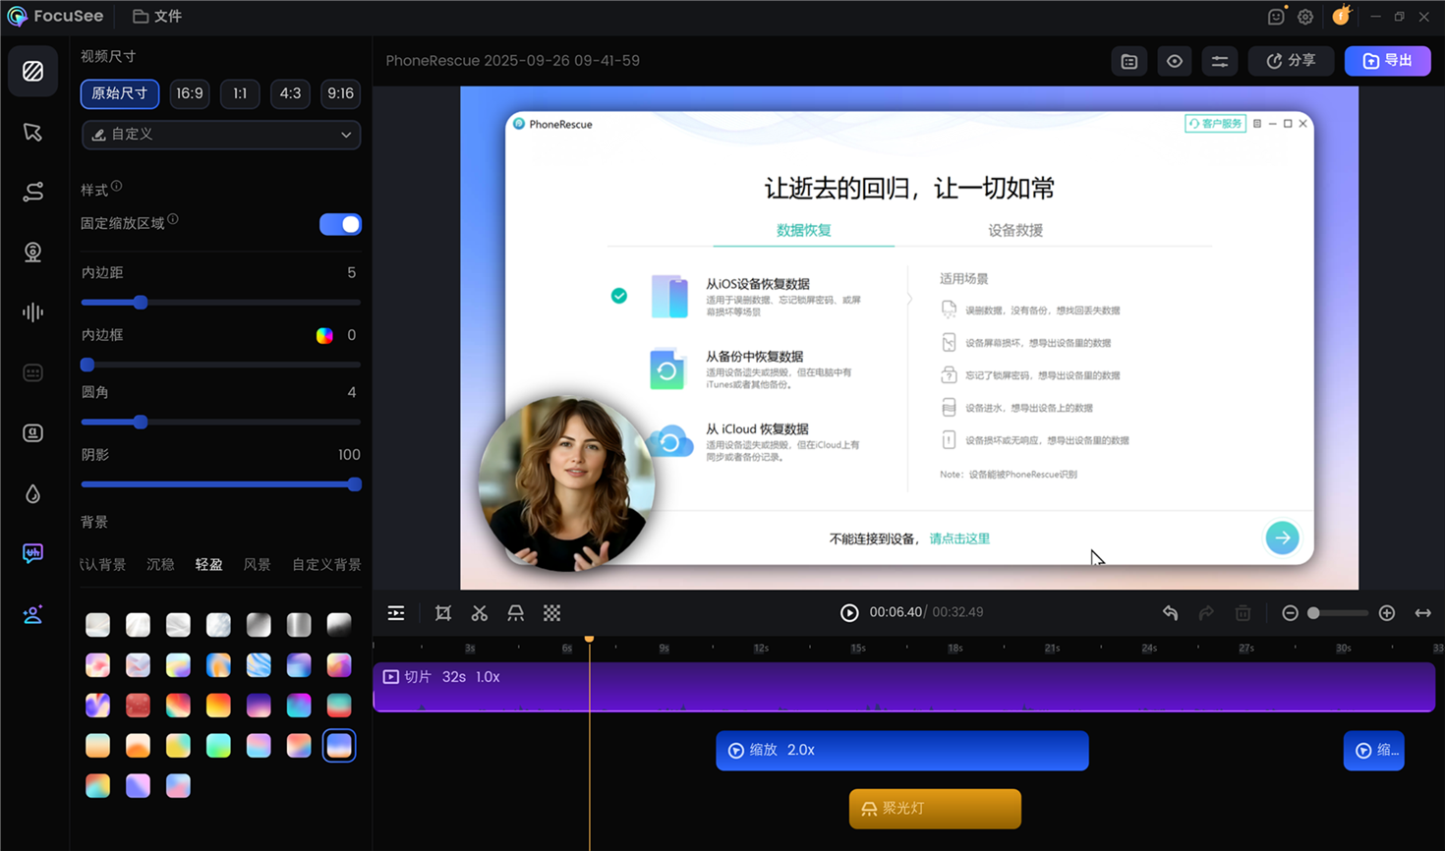Open the webcam settings panel
The height and width of the screenshot is (851, 1445).
coord(32,252)
